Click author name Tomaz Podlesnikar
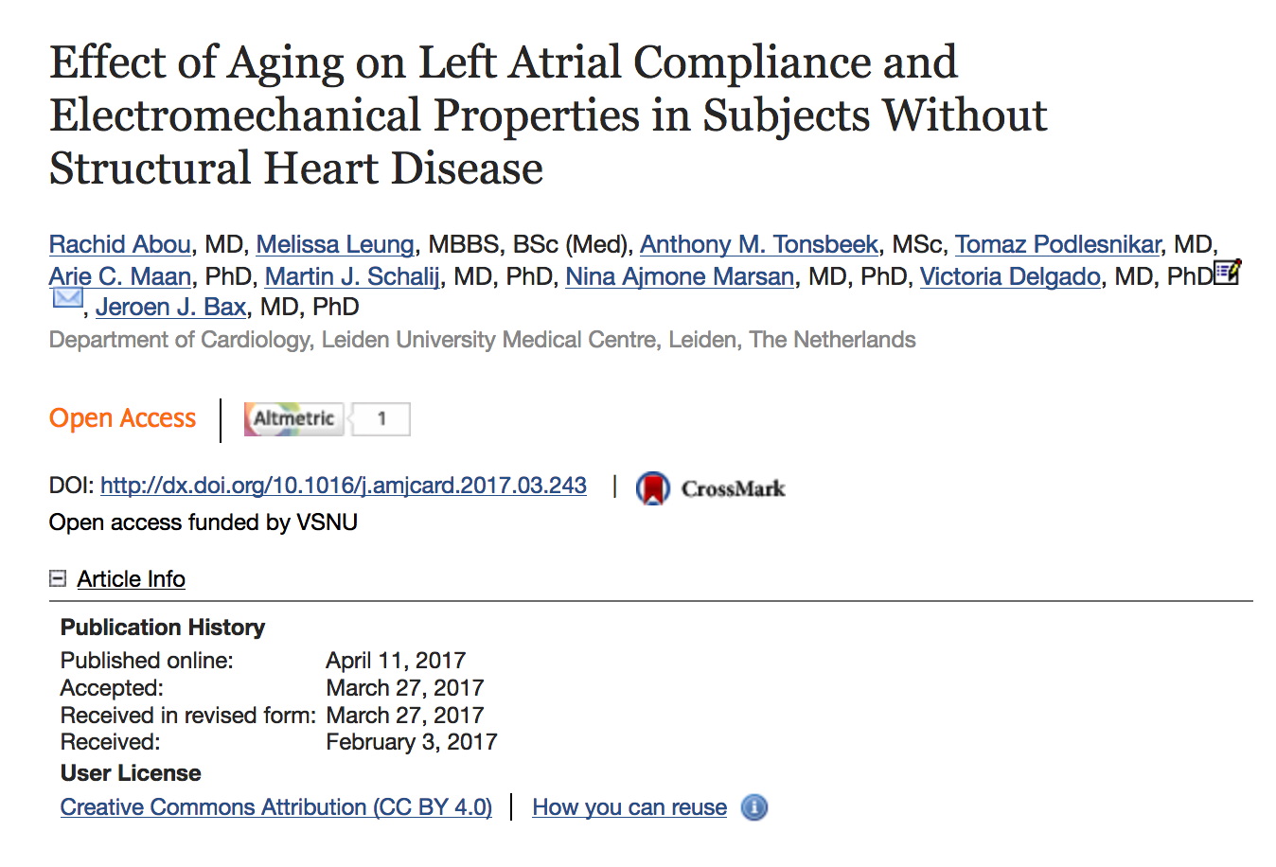This screenshot has height=867, width=1276. [x=1057, y=244]
